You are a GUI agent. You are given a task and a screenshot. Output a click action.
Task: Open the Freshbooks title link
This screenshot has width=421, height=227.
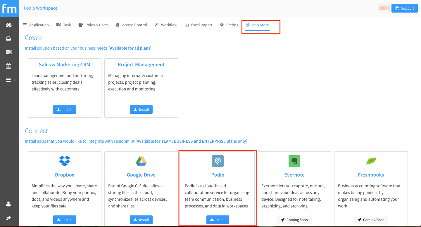point(371,175)
